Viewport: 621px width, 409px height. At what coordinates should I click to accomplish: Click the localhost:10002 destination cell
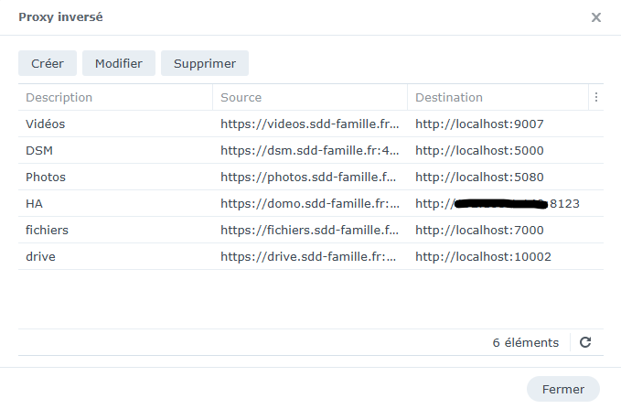click(x=483, y=256)
